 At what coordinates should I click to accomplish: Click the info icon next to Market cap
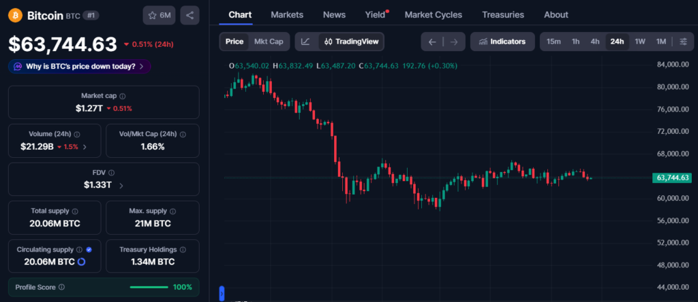click(123, 96)
